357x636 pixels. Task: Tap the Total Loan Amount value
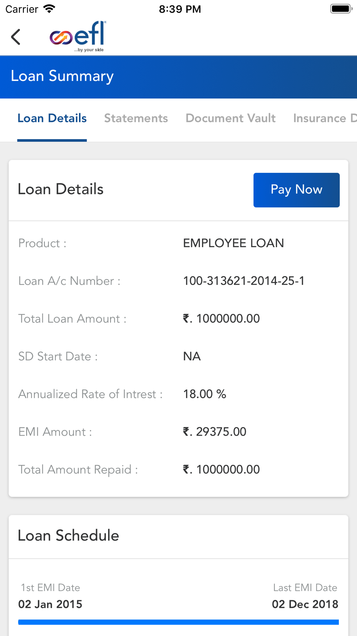[x=221, y=319]
